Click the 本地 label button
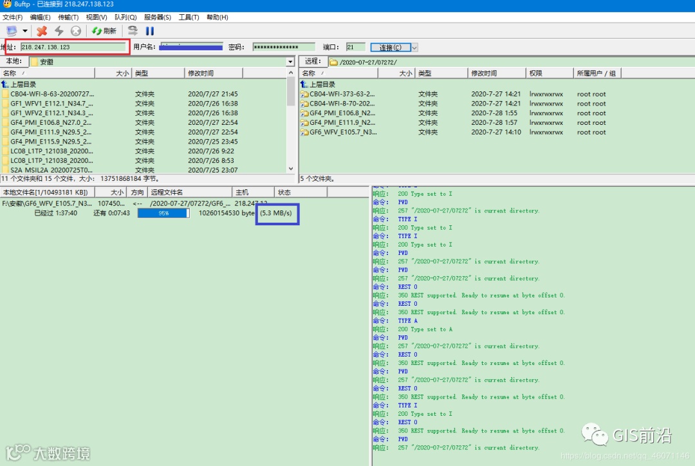 click(x=14, y=61)
